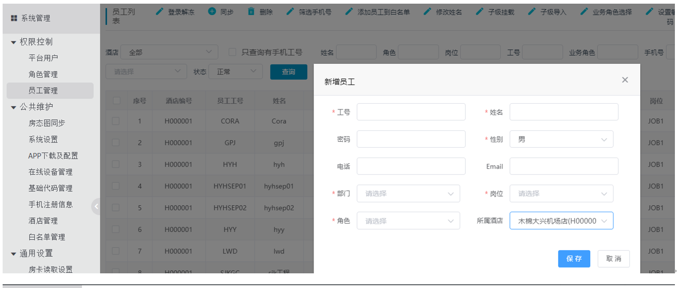677x288 pixels.
Task: Click the 修改姓名 pencil icon
Action: (427, 12)
